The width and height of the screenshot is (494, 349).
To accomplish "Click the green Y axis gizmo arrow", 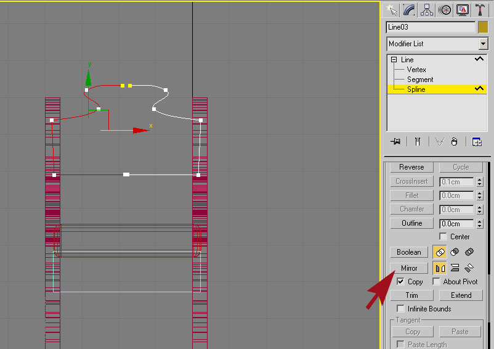I will [x=89, y=78].
